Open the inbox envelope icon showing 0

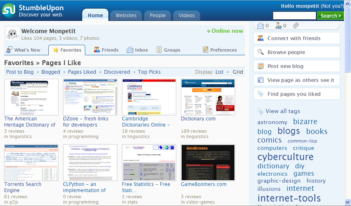pyautogui.click(x=260, y=25)
